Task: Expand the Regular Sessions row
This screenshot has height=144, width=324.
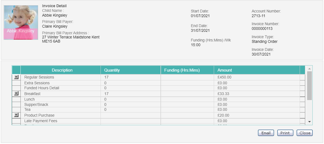Action: coord(16,77)
